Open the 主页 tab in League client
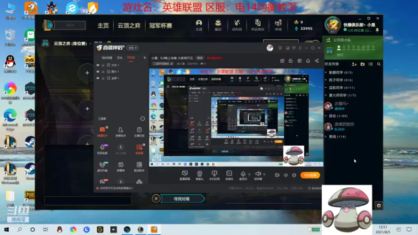Image resolution: width=418 pixels, height=235 pixels. tap(103, 26)
